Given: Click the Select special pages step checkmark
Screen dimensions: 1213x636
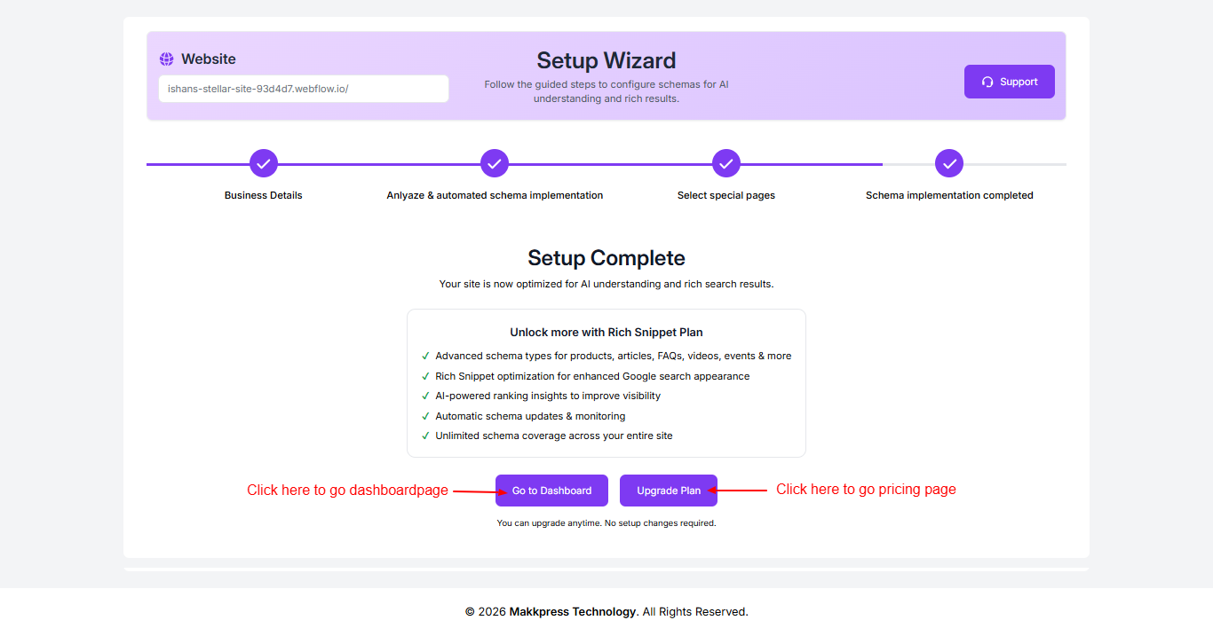Looking at the screenshot, I should tap(726, 163).
